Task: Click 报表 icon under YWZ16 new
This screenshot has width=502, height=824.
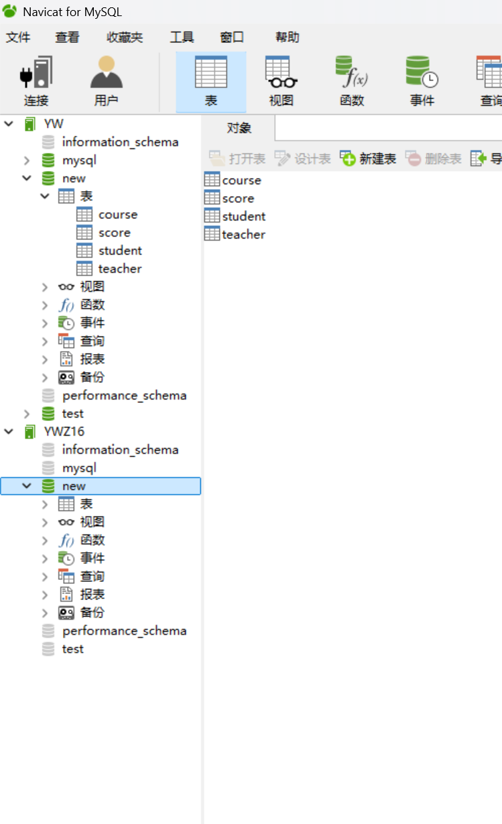Action: click(66, 595)
